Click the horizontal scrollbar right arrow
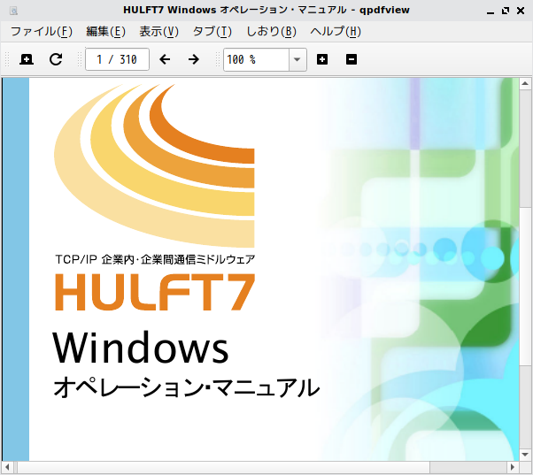 tap(513, 467)
